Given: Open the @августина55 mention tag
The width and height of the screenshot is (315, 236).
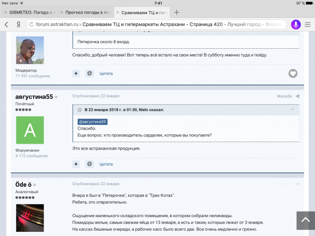Looking at the screenshot, I should pyautogui.click(x=92, y=122).
